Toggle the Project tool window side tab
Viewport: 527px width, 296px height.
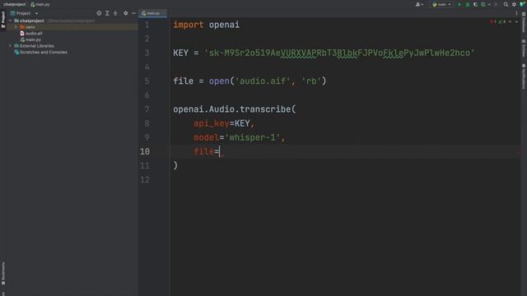click(3, 20)
